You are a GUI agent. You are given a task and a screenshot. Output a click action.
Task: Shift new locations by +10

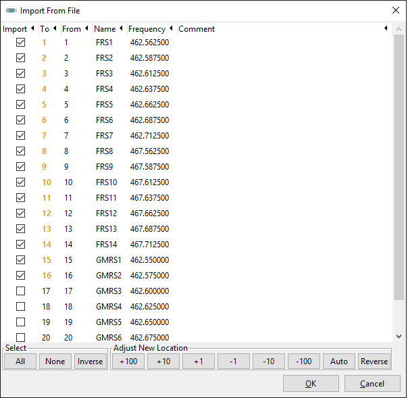click(163, 362)
